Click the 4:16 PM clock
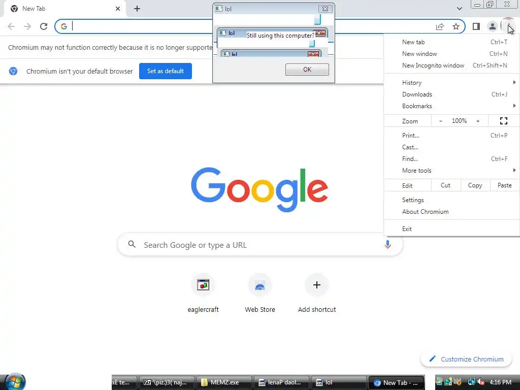520x390 pixels. [x=500, y=382]
